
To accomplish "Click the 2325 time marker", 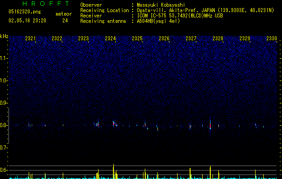I will pos(137,38).
